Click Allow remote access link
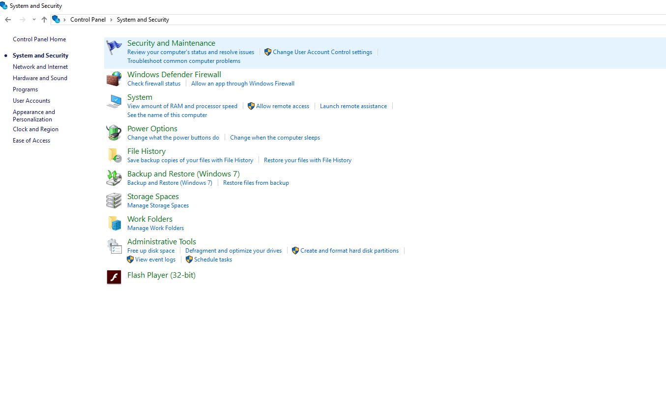The width and height of the screenshot is (666, 406). coord(283,106)
